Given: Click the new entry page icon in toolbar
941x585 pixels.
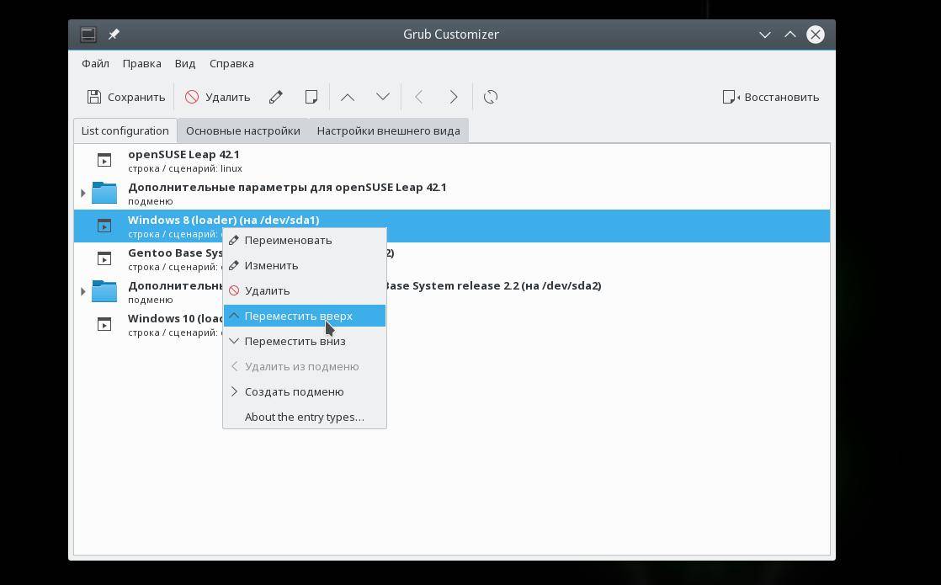Looking at the screenshot, I should click(311, 97).
